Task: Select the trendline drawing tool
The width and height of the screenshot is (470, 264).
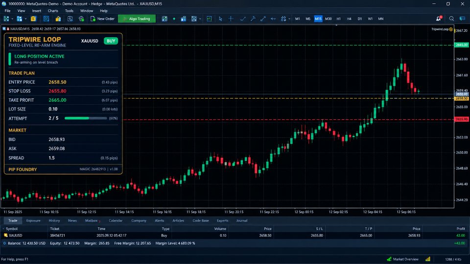Action: [243, 19]
